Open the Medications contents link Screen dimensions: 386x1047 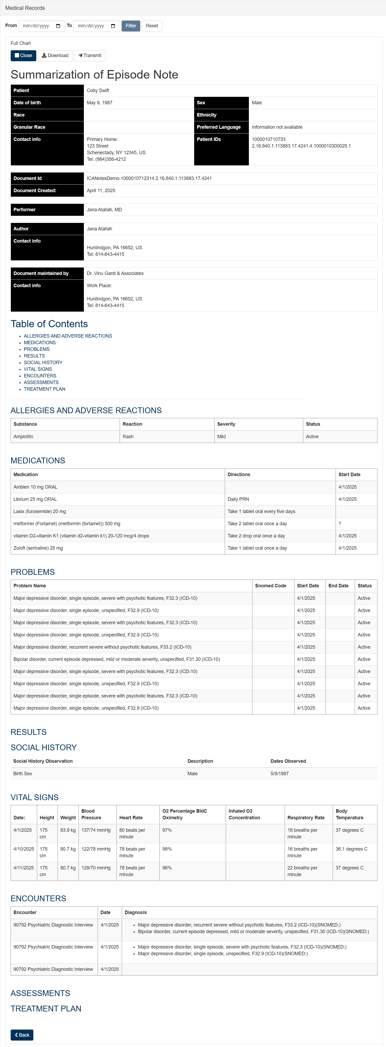40,343
